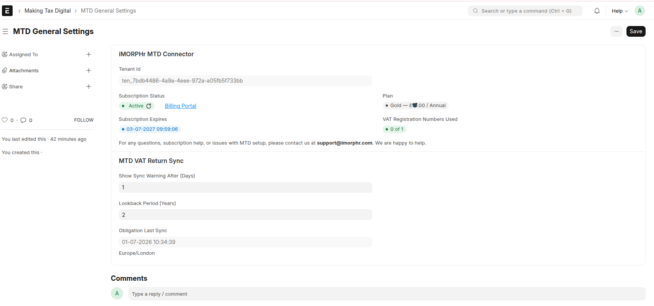
Task: Click the Assigned To label
Action: click(23, 54)
